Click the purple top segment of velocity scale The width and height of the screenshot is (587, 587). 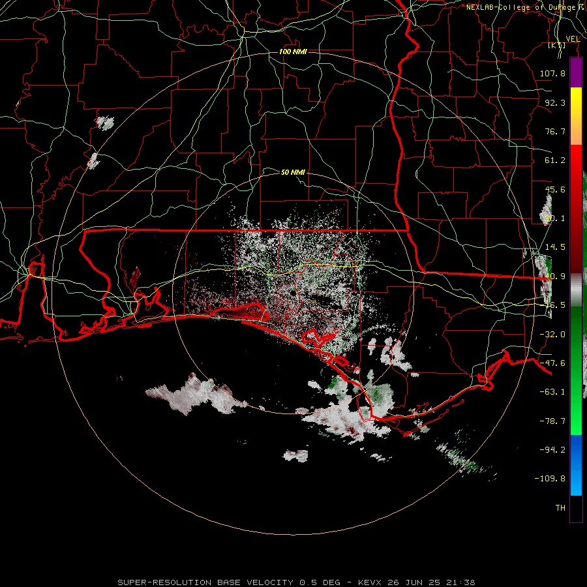(x=576, y=73)
